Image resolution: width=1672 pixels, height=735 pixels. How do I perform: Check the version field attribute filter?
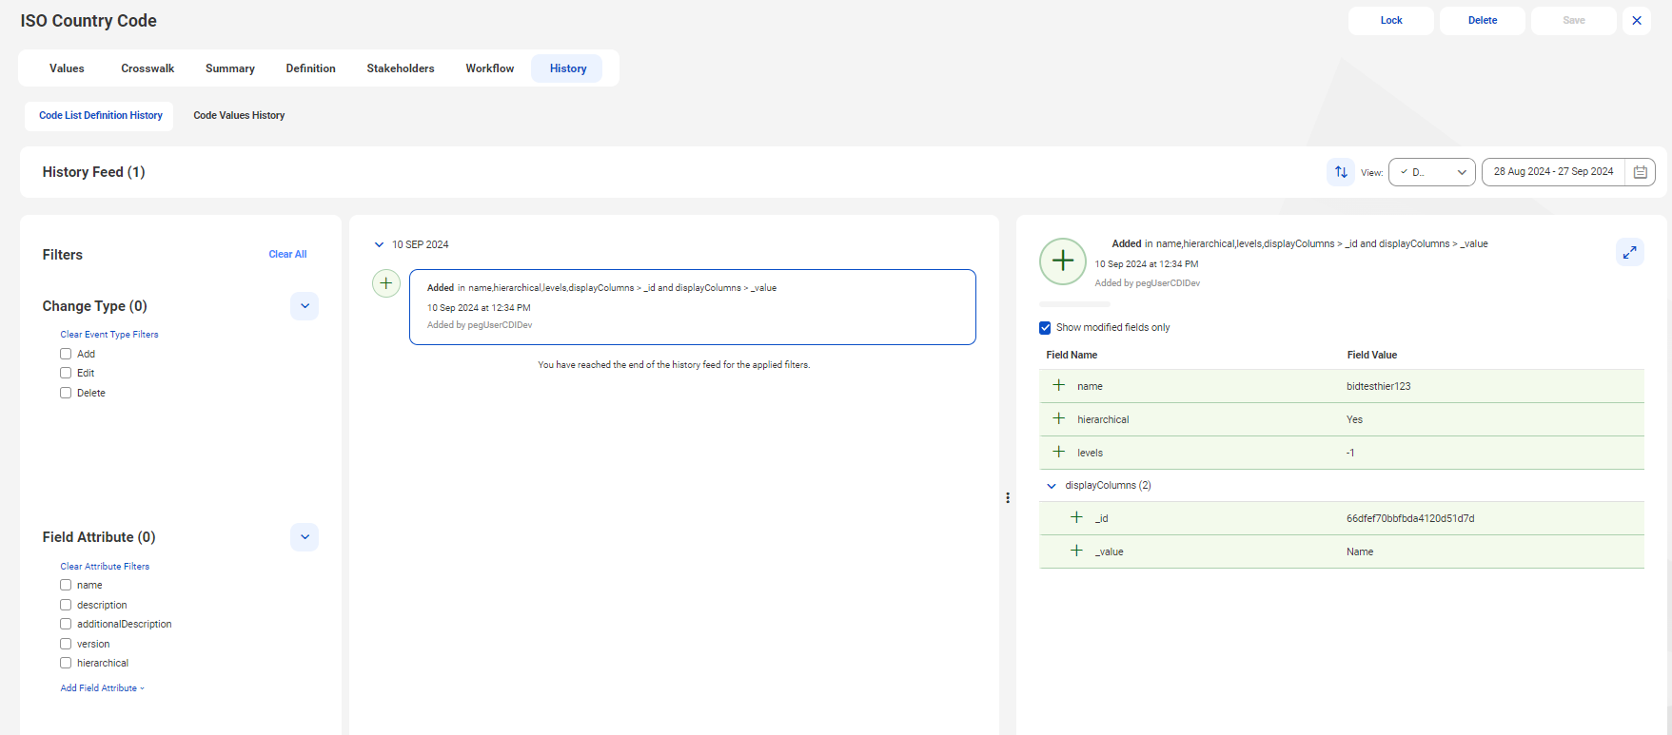pos(66,644)
